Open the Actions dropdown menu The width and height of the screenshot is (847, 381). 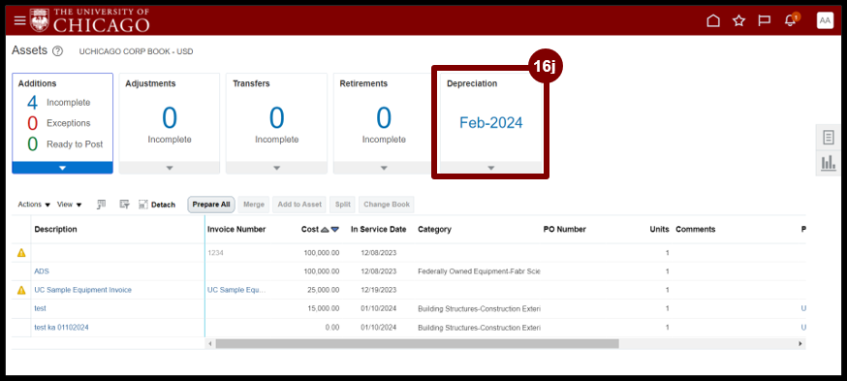point(34,205)
